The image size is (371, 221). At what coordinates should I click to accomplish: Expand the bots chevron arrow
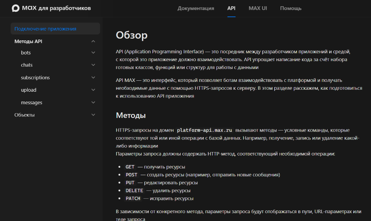(x=93, y=53)
